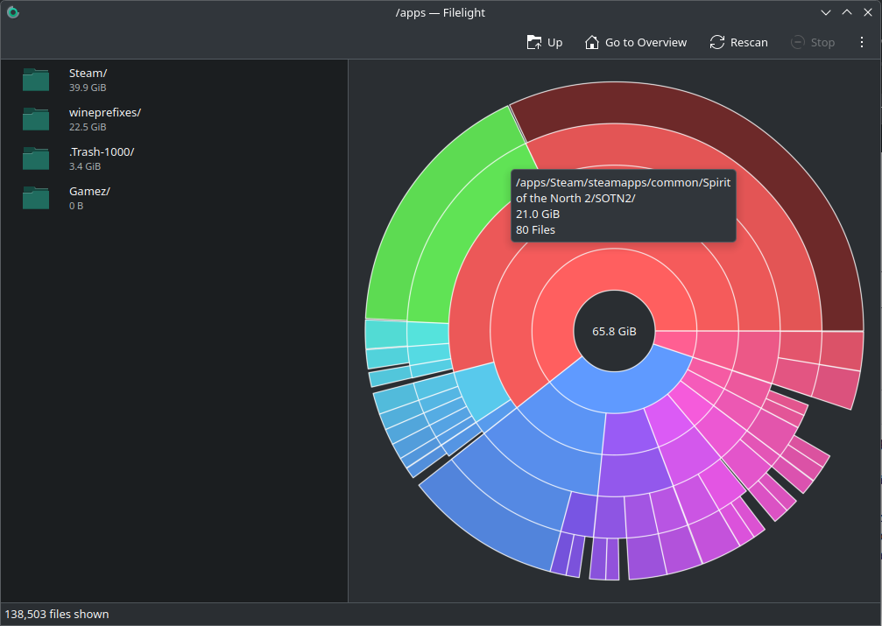Maximize the Filelight window
The image size is (882, 626).
point(846,12)
